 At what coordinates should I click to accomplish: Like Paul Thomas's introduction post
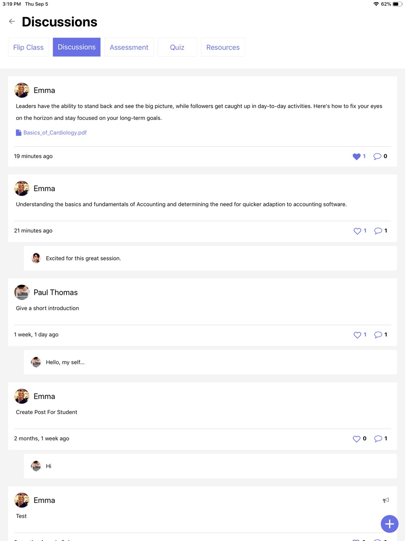(x=357, y=335)
